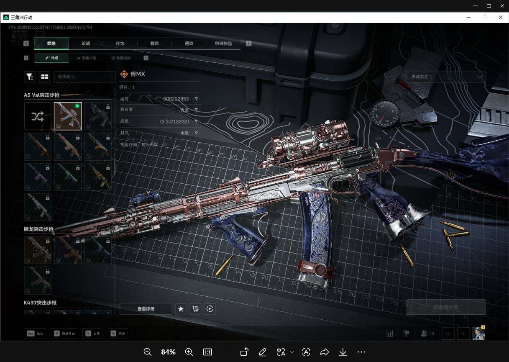Open the statistics bar chart icon

pyautogui.click(x=390, y=334)
